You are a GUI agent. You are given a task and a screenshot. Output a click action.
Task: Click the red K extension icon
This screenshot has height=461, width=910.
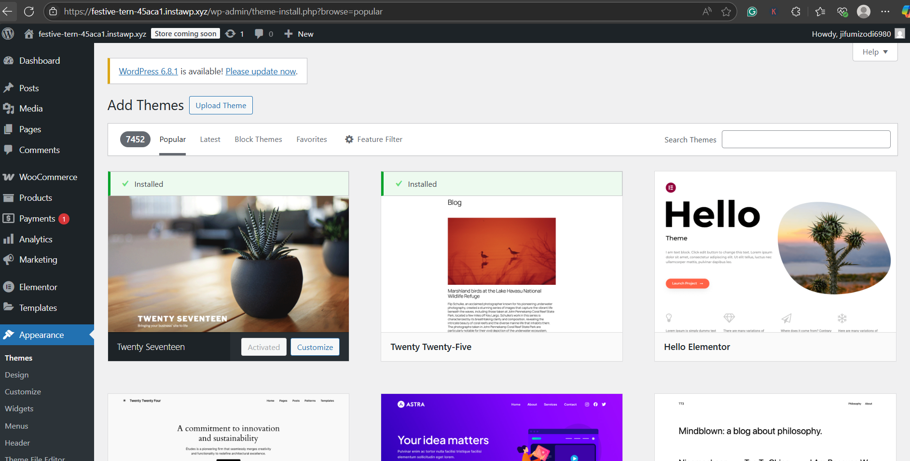point(774,12)
